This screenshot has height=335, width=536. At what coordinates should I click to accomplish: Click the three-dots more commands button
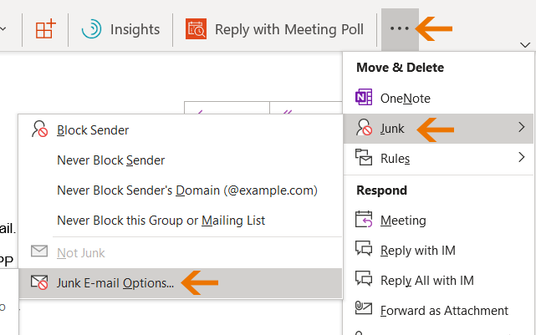(400, 28)
